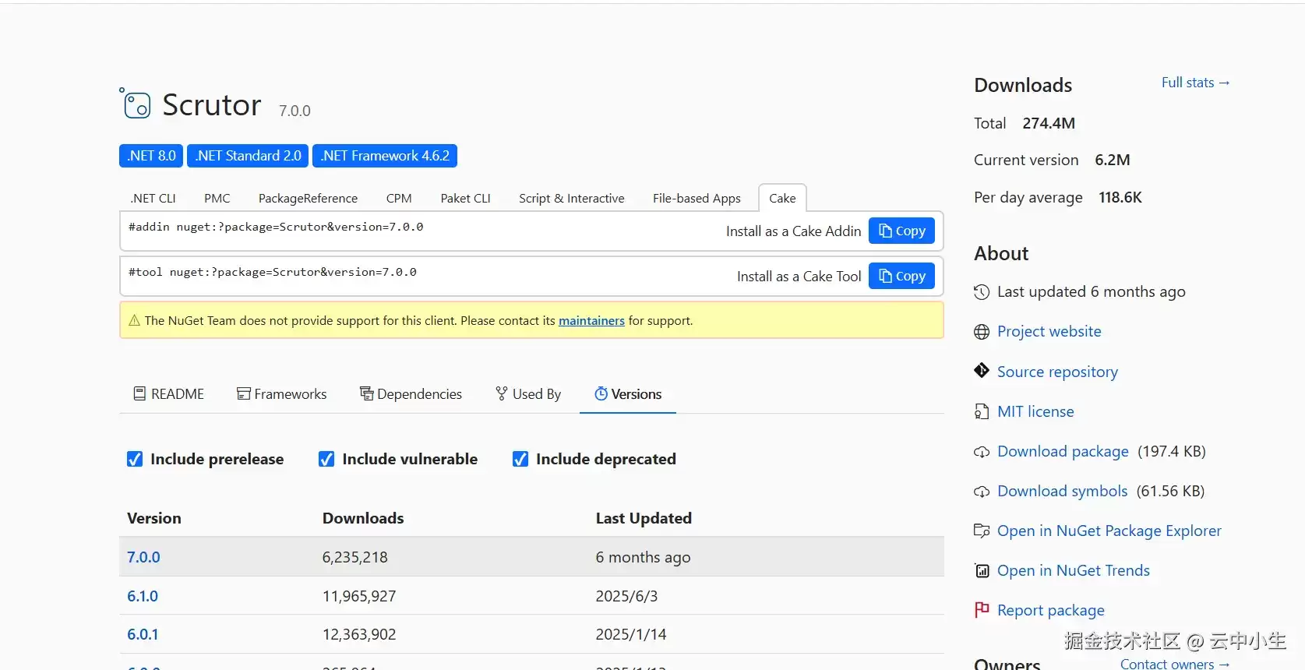Click the cloud icon beside Download package
The width and height of the screenshot is (1305, 670).
tap(982, 452)
